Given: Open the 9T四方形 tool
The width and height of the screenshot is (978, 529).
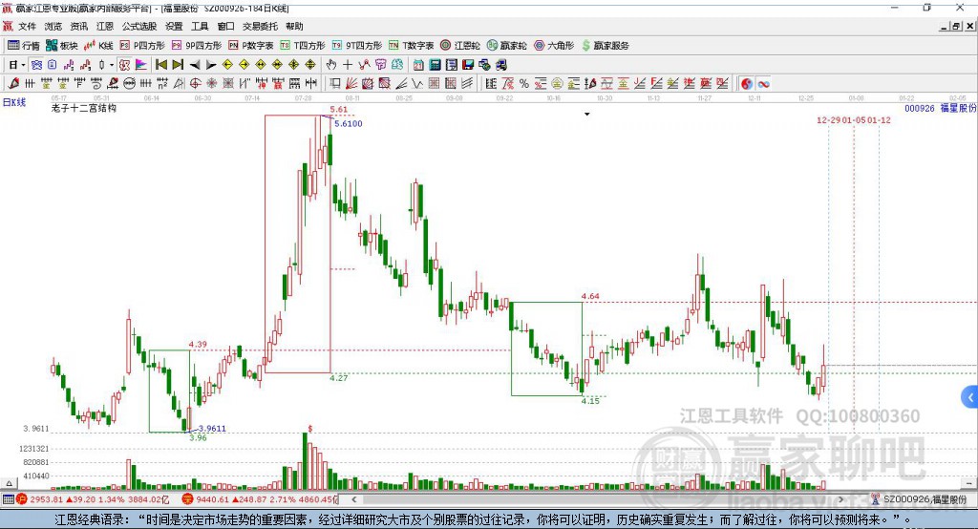Looking at the screenshot, I should coord(357,46).
